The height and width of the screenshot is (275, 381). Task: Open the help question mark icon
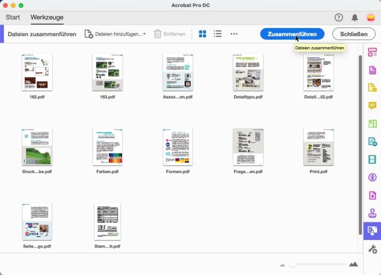tap(339, 18)
